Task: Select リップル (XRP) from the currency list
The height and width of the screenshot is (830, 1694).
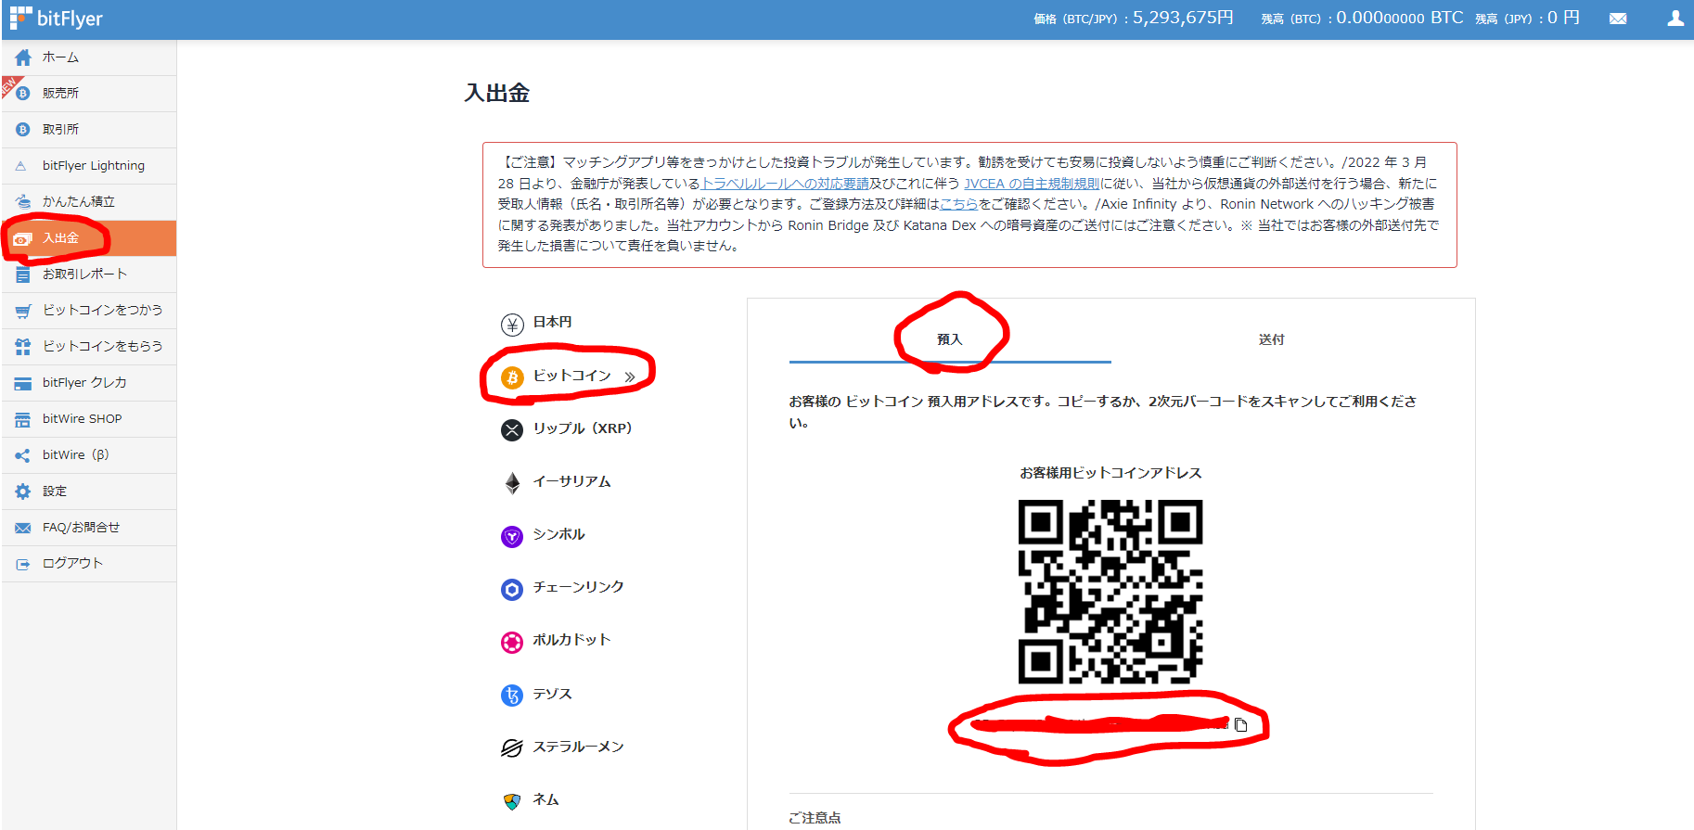Action: click(582, 428)
